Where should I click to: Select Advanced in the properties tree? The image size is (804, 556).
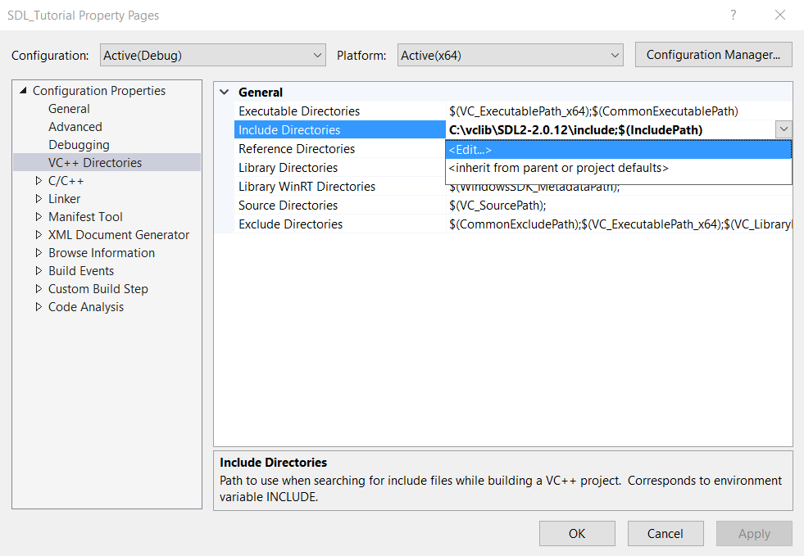click(x=75, y=127)
